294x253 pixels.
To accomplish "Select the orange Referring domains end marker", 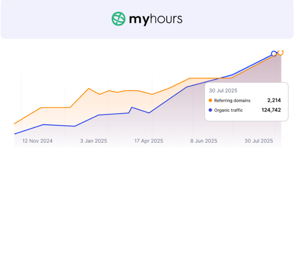I will [281, 53].
